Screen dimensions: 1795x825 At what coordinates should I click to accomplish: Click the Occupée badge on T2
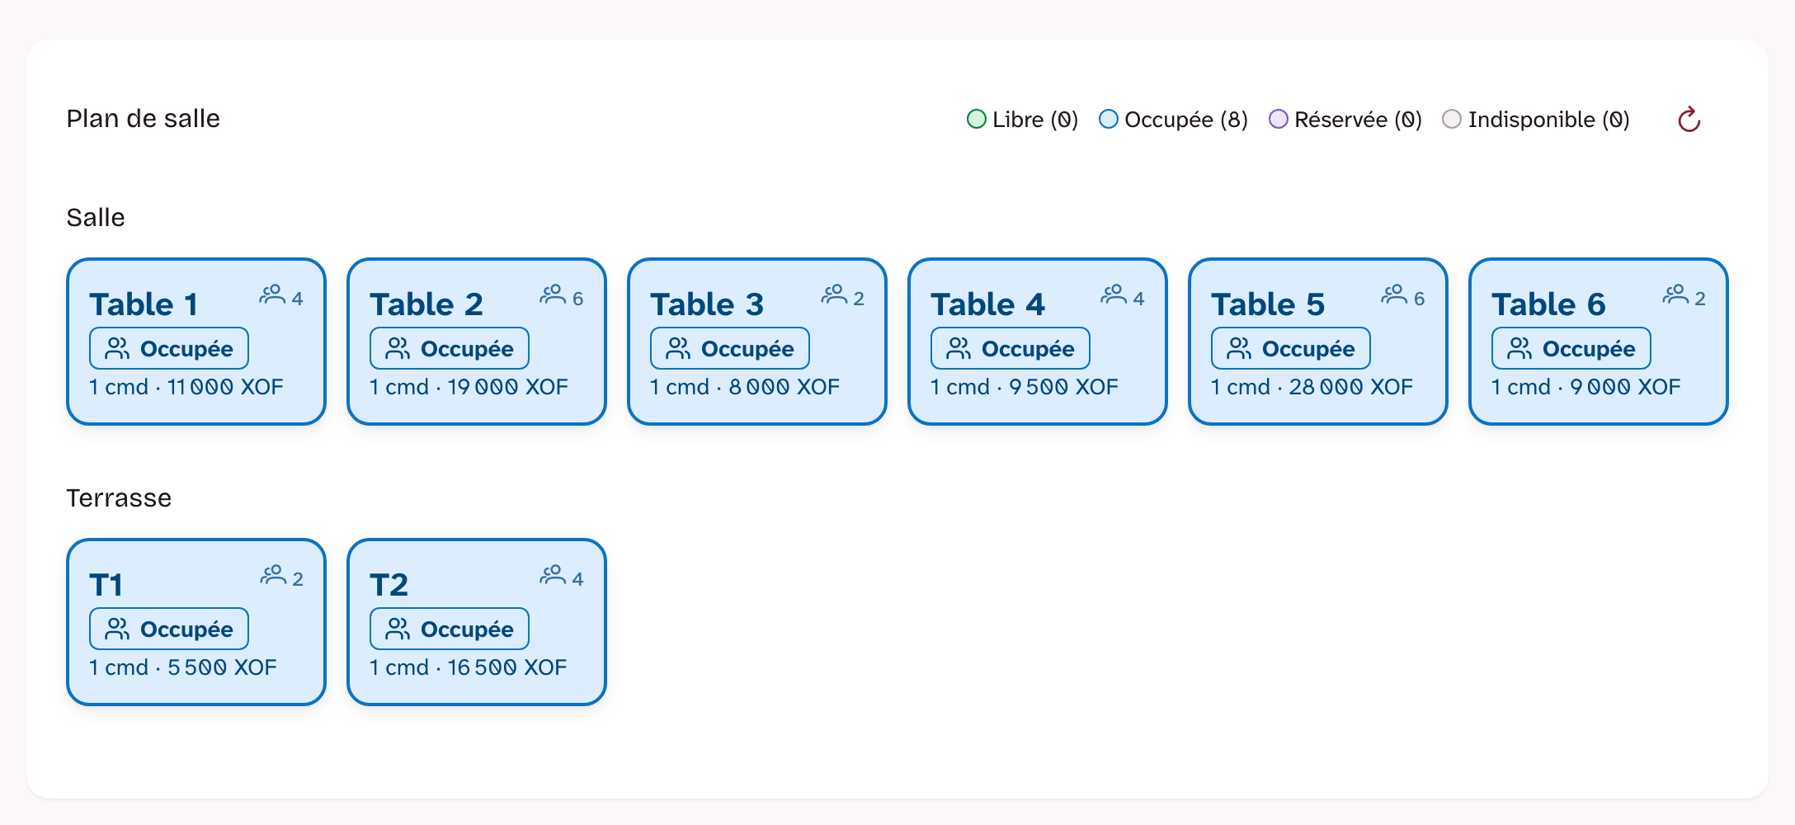click(x=450, y=629)
